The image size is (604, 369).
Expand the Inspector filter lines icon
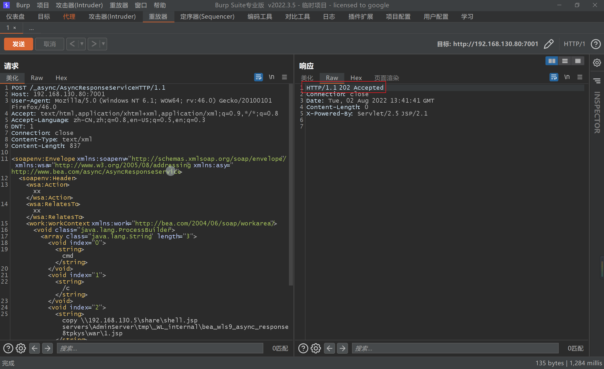(x=597, y=81)
